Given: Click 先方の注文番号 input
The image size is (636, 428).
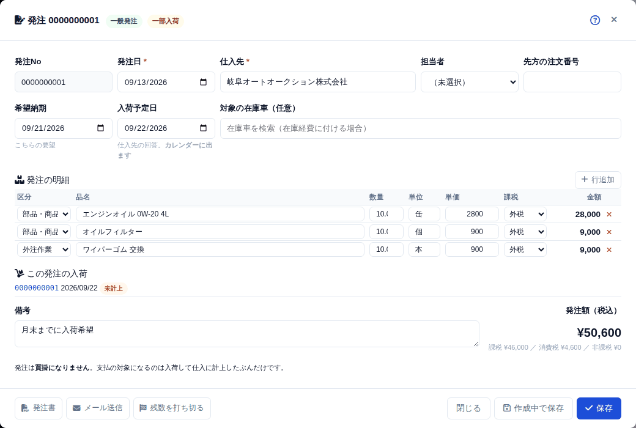Looking at the screenshot, I should tap(572, 82).
